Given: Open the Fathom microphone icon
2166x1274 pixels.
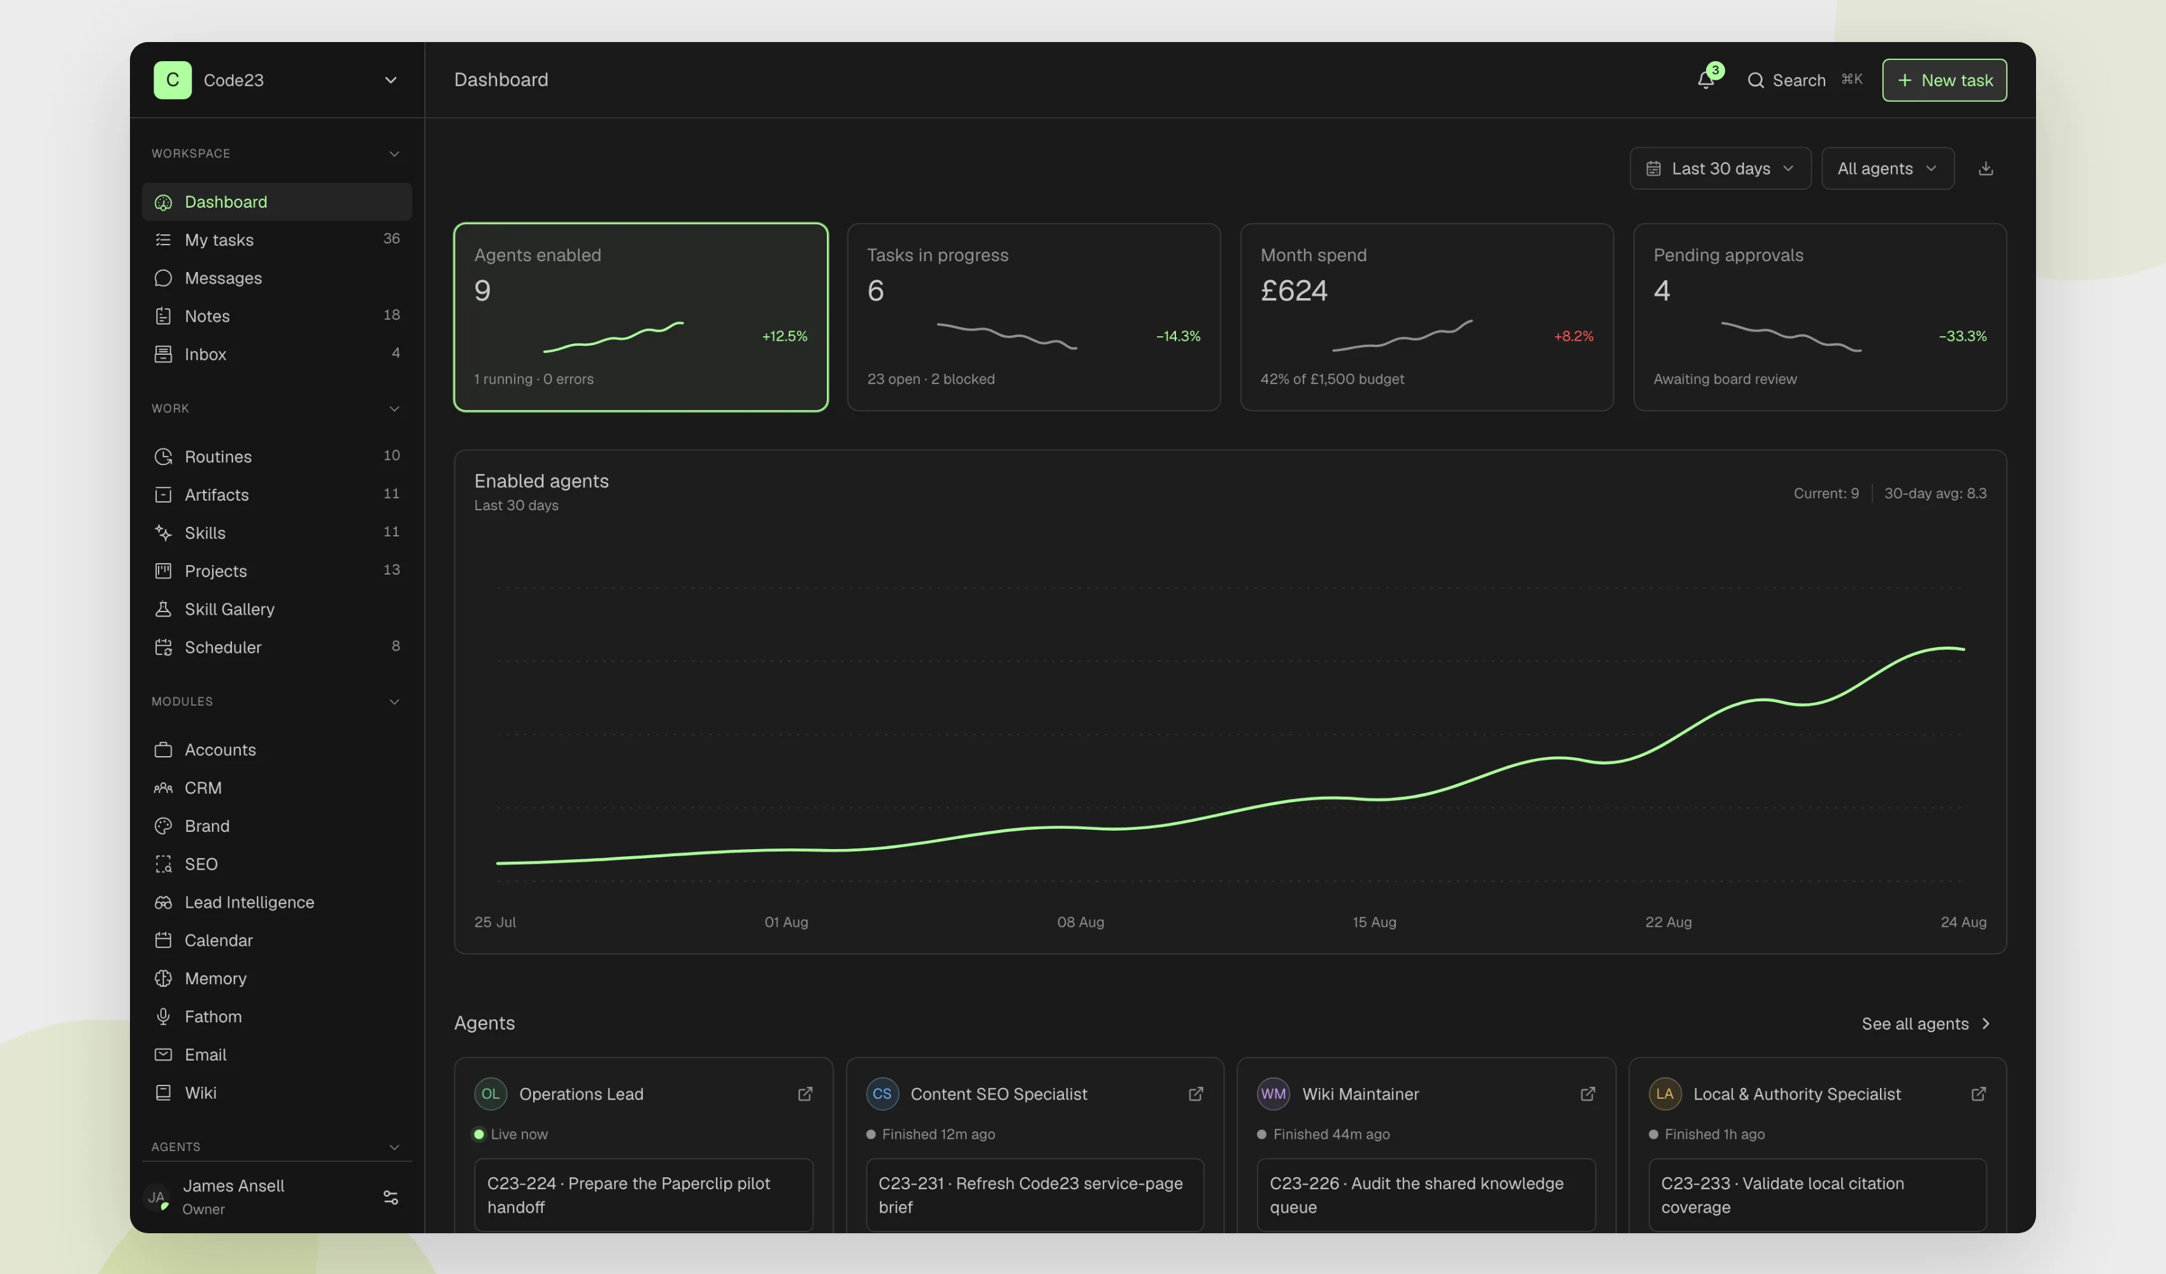Looking at the screenshot, I should 163,1017.
